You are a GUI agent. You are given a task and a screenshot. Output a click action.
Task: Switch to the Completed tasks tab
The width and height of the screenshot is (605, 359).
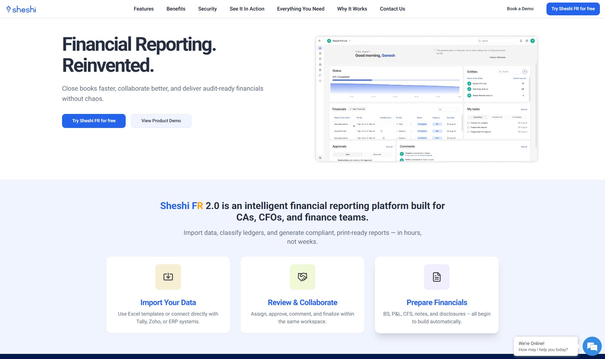[x=517, y=117]
